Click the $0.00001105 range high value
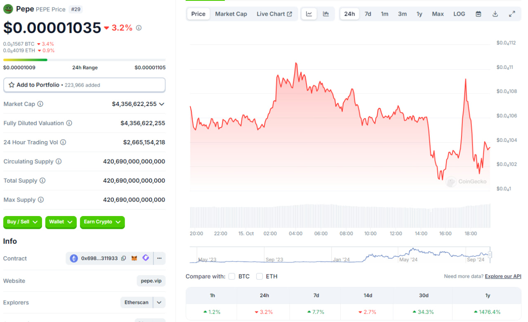 [x=150, y=68]
